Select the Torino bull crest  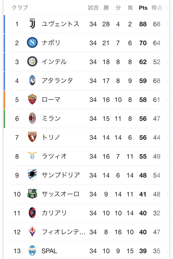pos(32,137)
